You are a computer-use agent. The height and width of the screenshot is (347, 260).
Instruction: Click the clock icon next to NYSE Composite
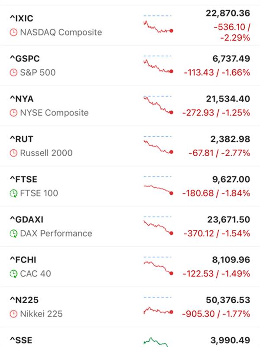pyautogui.click(x=14, y=113)
